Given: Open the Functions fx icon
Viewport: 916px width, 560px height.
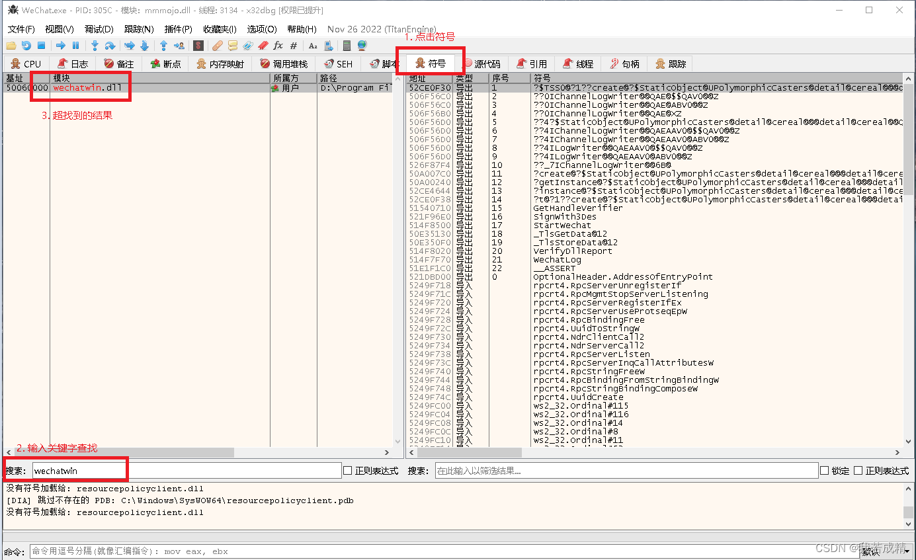Looking at the screenshot, I should click(x=278, y=46).
